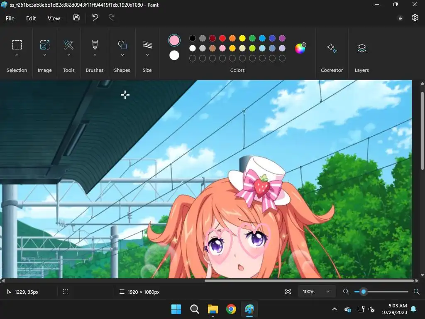
Task: Pick the purple color swatch
Action: pos(282,38)
